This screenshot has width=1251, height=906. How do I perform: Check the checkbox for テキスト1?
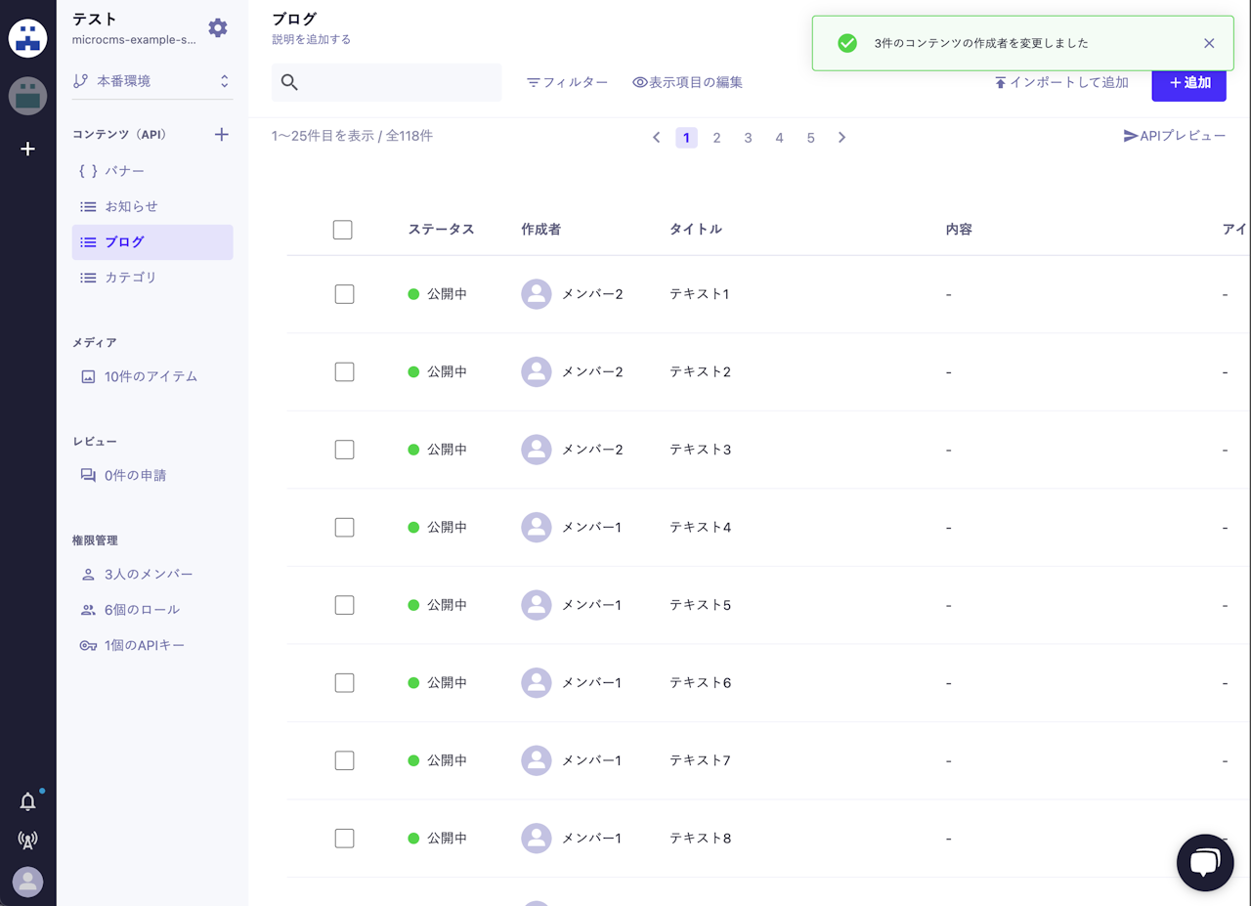(x=344, y=293)
